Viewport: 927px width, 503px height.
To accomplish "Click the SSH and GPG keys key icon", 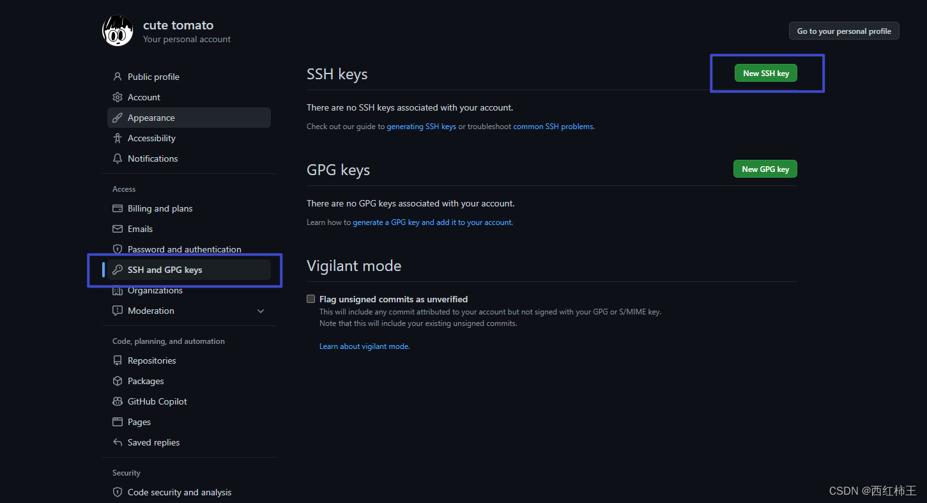I will click(x=117, y=269).
